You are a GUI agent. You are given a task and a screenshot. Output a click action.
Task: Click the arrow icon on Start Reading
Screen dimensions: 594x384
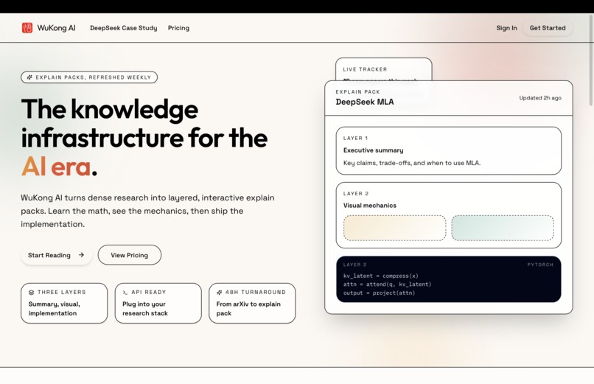(81, 255)
